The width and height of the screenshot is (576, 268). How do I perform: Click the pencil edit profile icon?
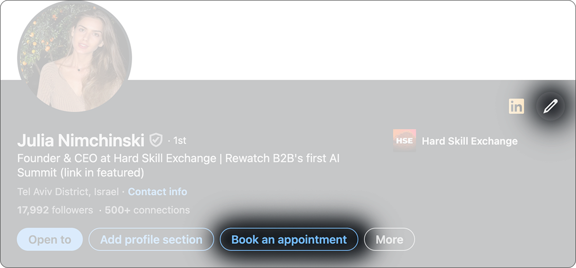550,106
